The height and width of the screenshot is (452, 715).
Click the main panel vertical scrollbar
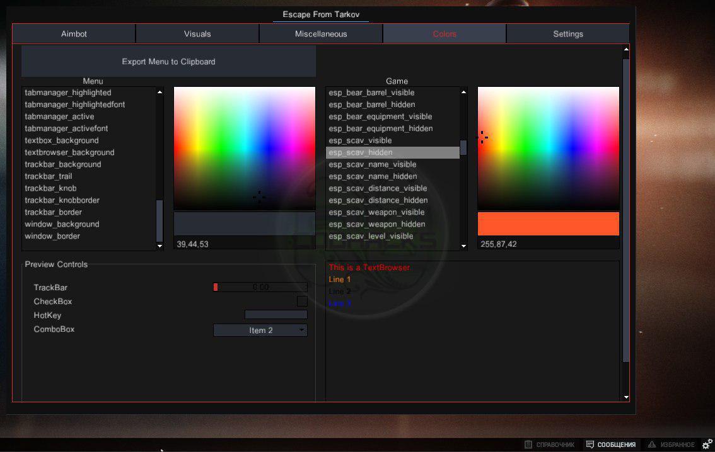[x=626, y=210]
